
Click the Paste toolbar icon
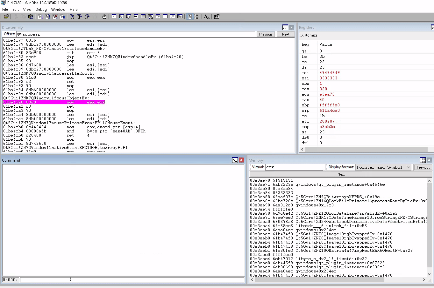pyautogui.click(x=31, y=17)
